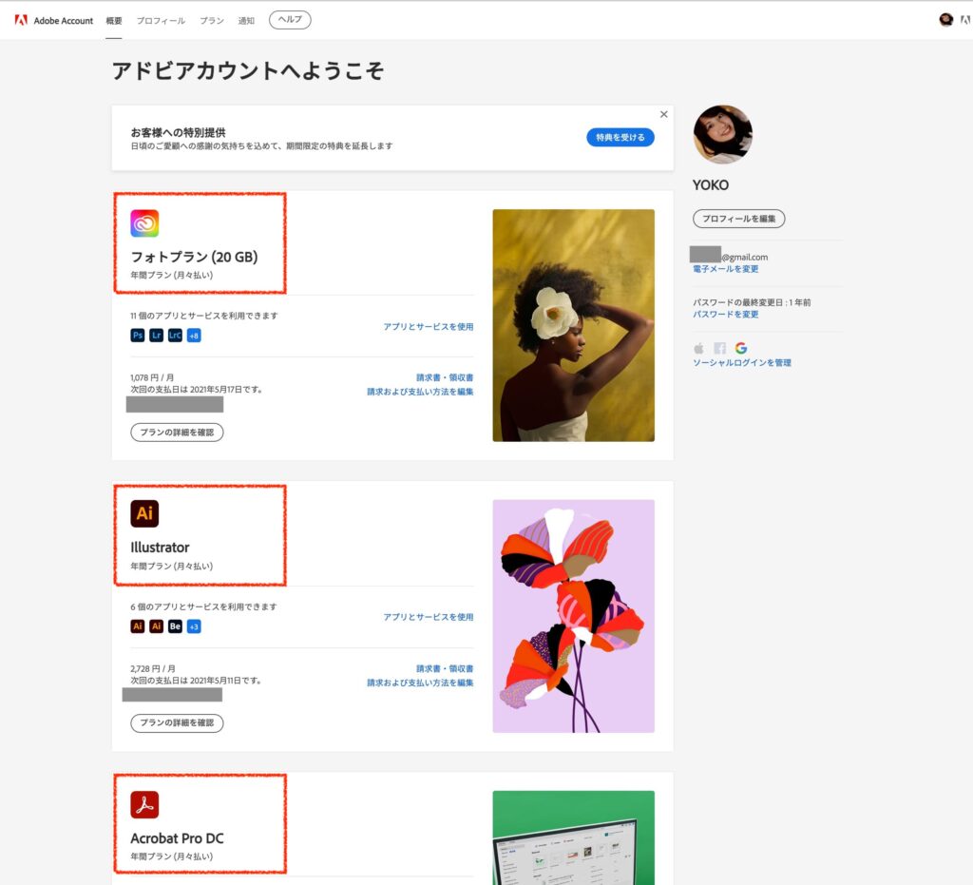This screenshot has height=885, width=973.
Task: Edit billing and payment method for フォトプラン
Action: pyautogui.click(x=420, y=392)
